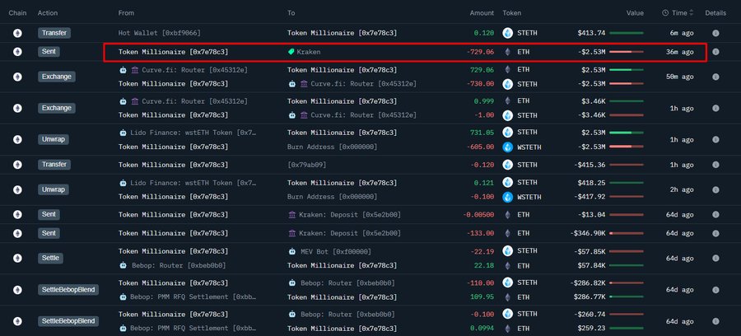The height and width of the screenshot is (336, 741).
Task: Open Token Millionaire [0x7e78c3] in the 36m ago row
Action: [x=173, y=52]
